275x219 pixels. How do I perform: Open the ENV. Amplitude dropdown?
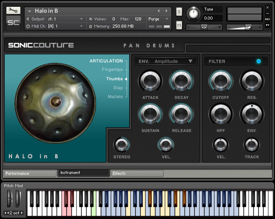click(x=166, y=61)
